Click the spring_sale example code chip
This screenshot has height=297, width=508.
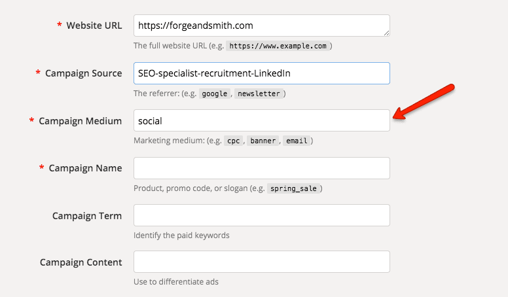(x=293, y=188)
